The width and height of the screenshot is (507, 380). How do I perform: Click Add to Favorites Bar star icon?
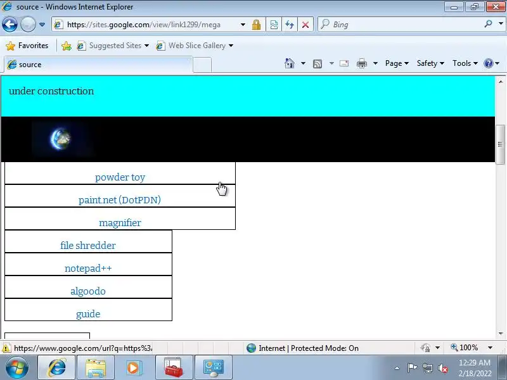pos(67,46)
